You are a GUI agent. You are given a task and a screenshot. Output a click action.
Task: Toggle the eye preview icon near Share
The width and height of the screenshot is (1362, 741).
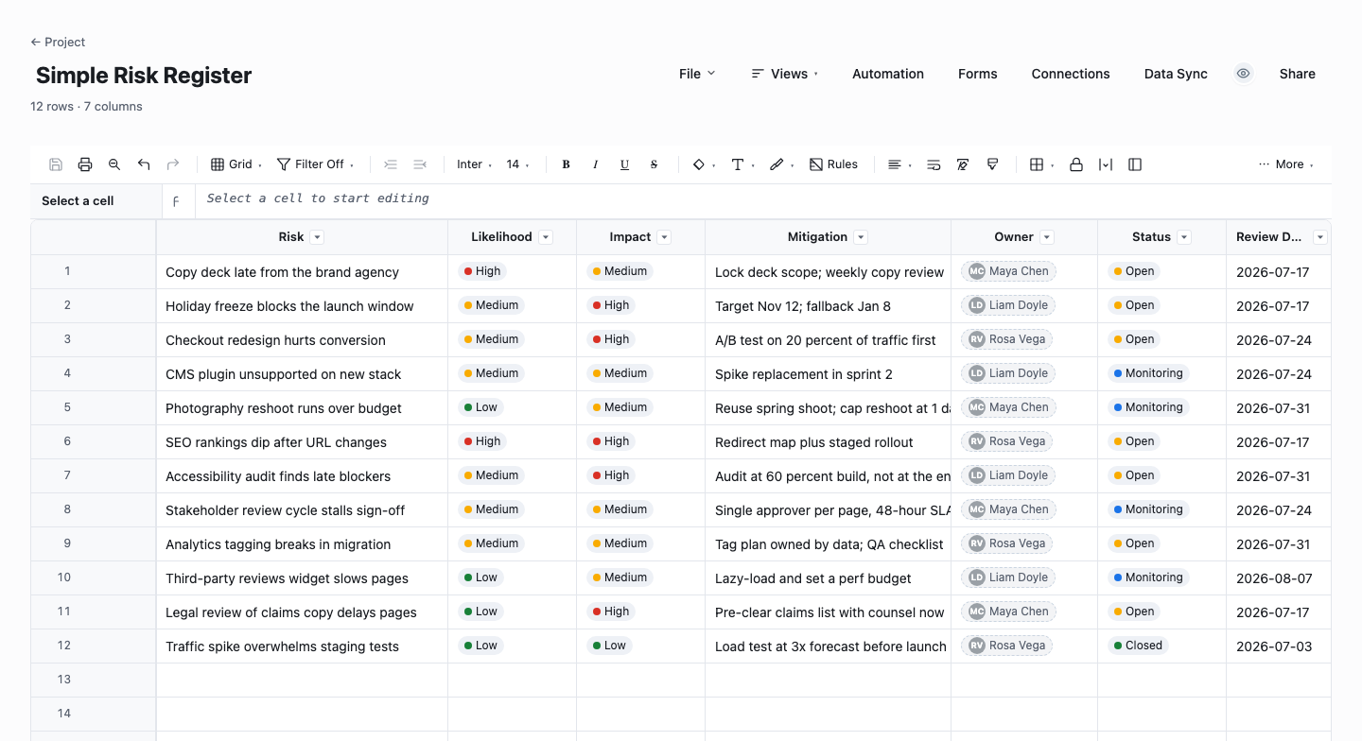1244,74
